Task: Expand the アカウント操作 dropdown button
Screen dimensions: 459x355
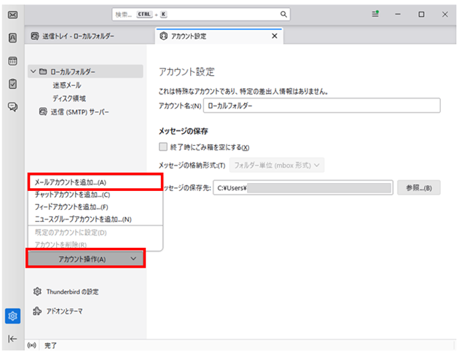Action: (x=86, y=259)
